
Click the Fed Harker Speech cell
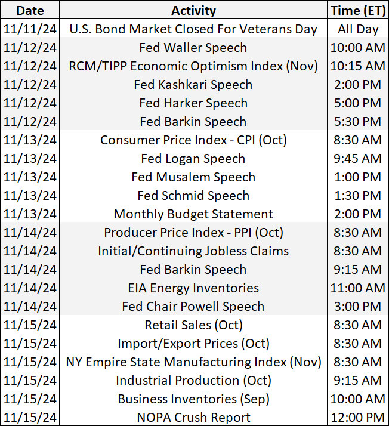[193, 103]
